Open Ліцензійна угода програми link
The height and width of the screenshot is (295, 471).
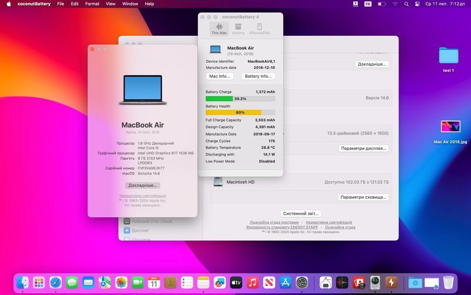(x=274, y=222)
